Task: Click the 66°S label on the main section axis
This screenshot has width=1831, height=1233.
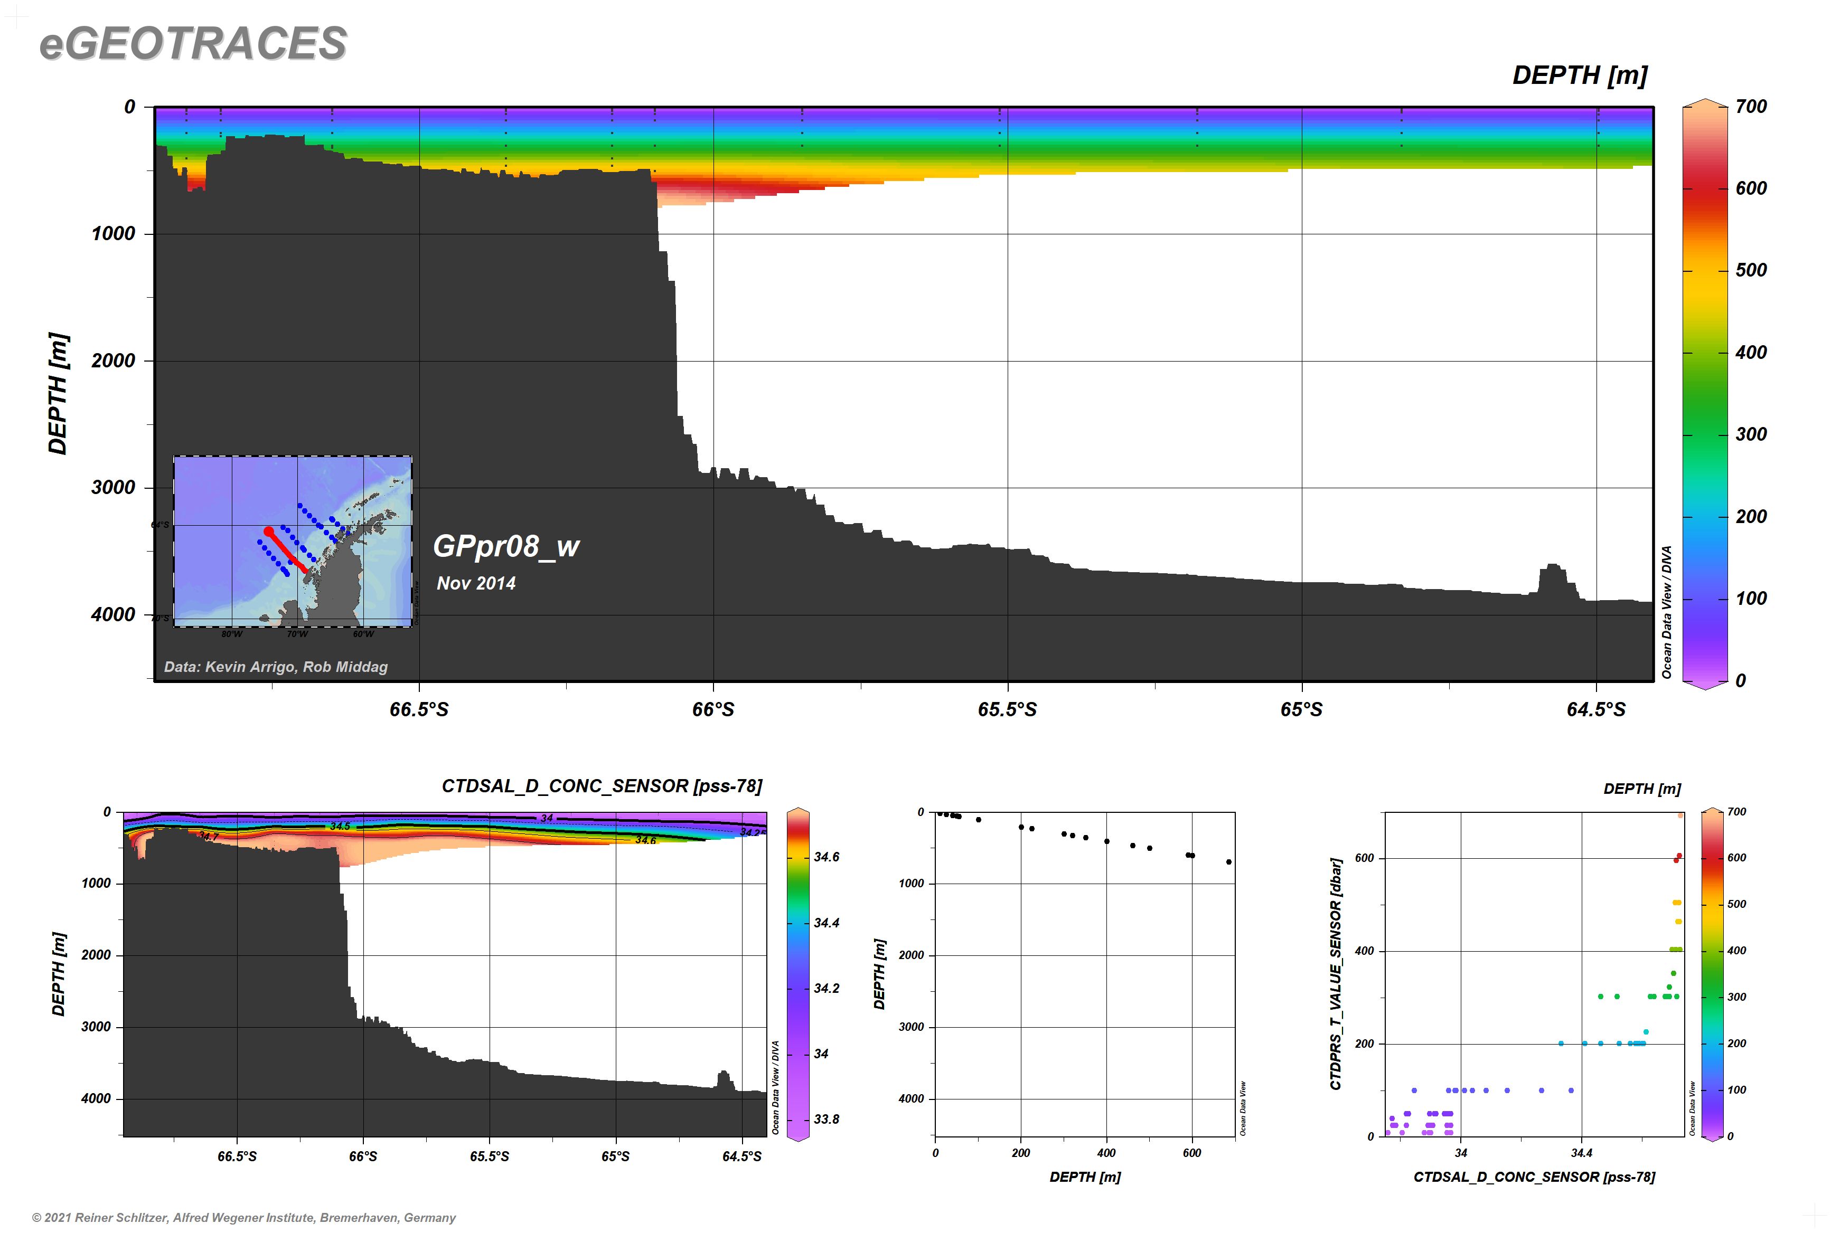Action: point(713,709)
